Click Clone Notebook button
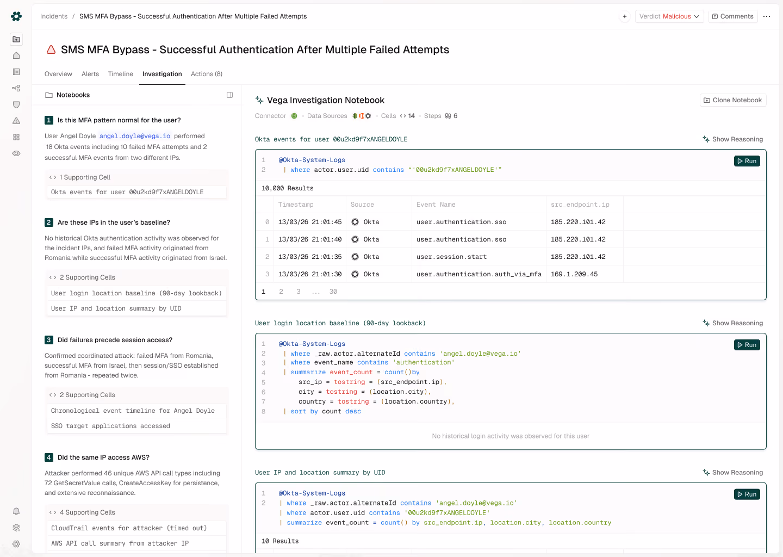Screen dimensions: 783x557 coord(733,100)
